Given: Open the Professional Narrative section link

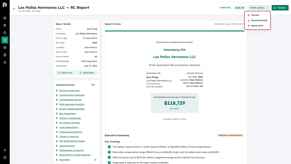Looking at the screenshot, I should pos(71,132).
